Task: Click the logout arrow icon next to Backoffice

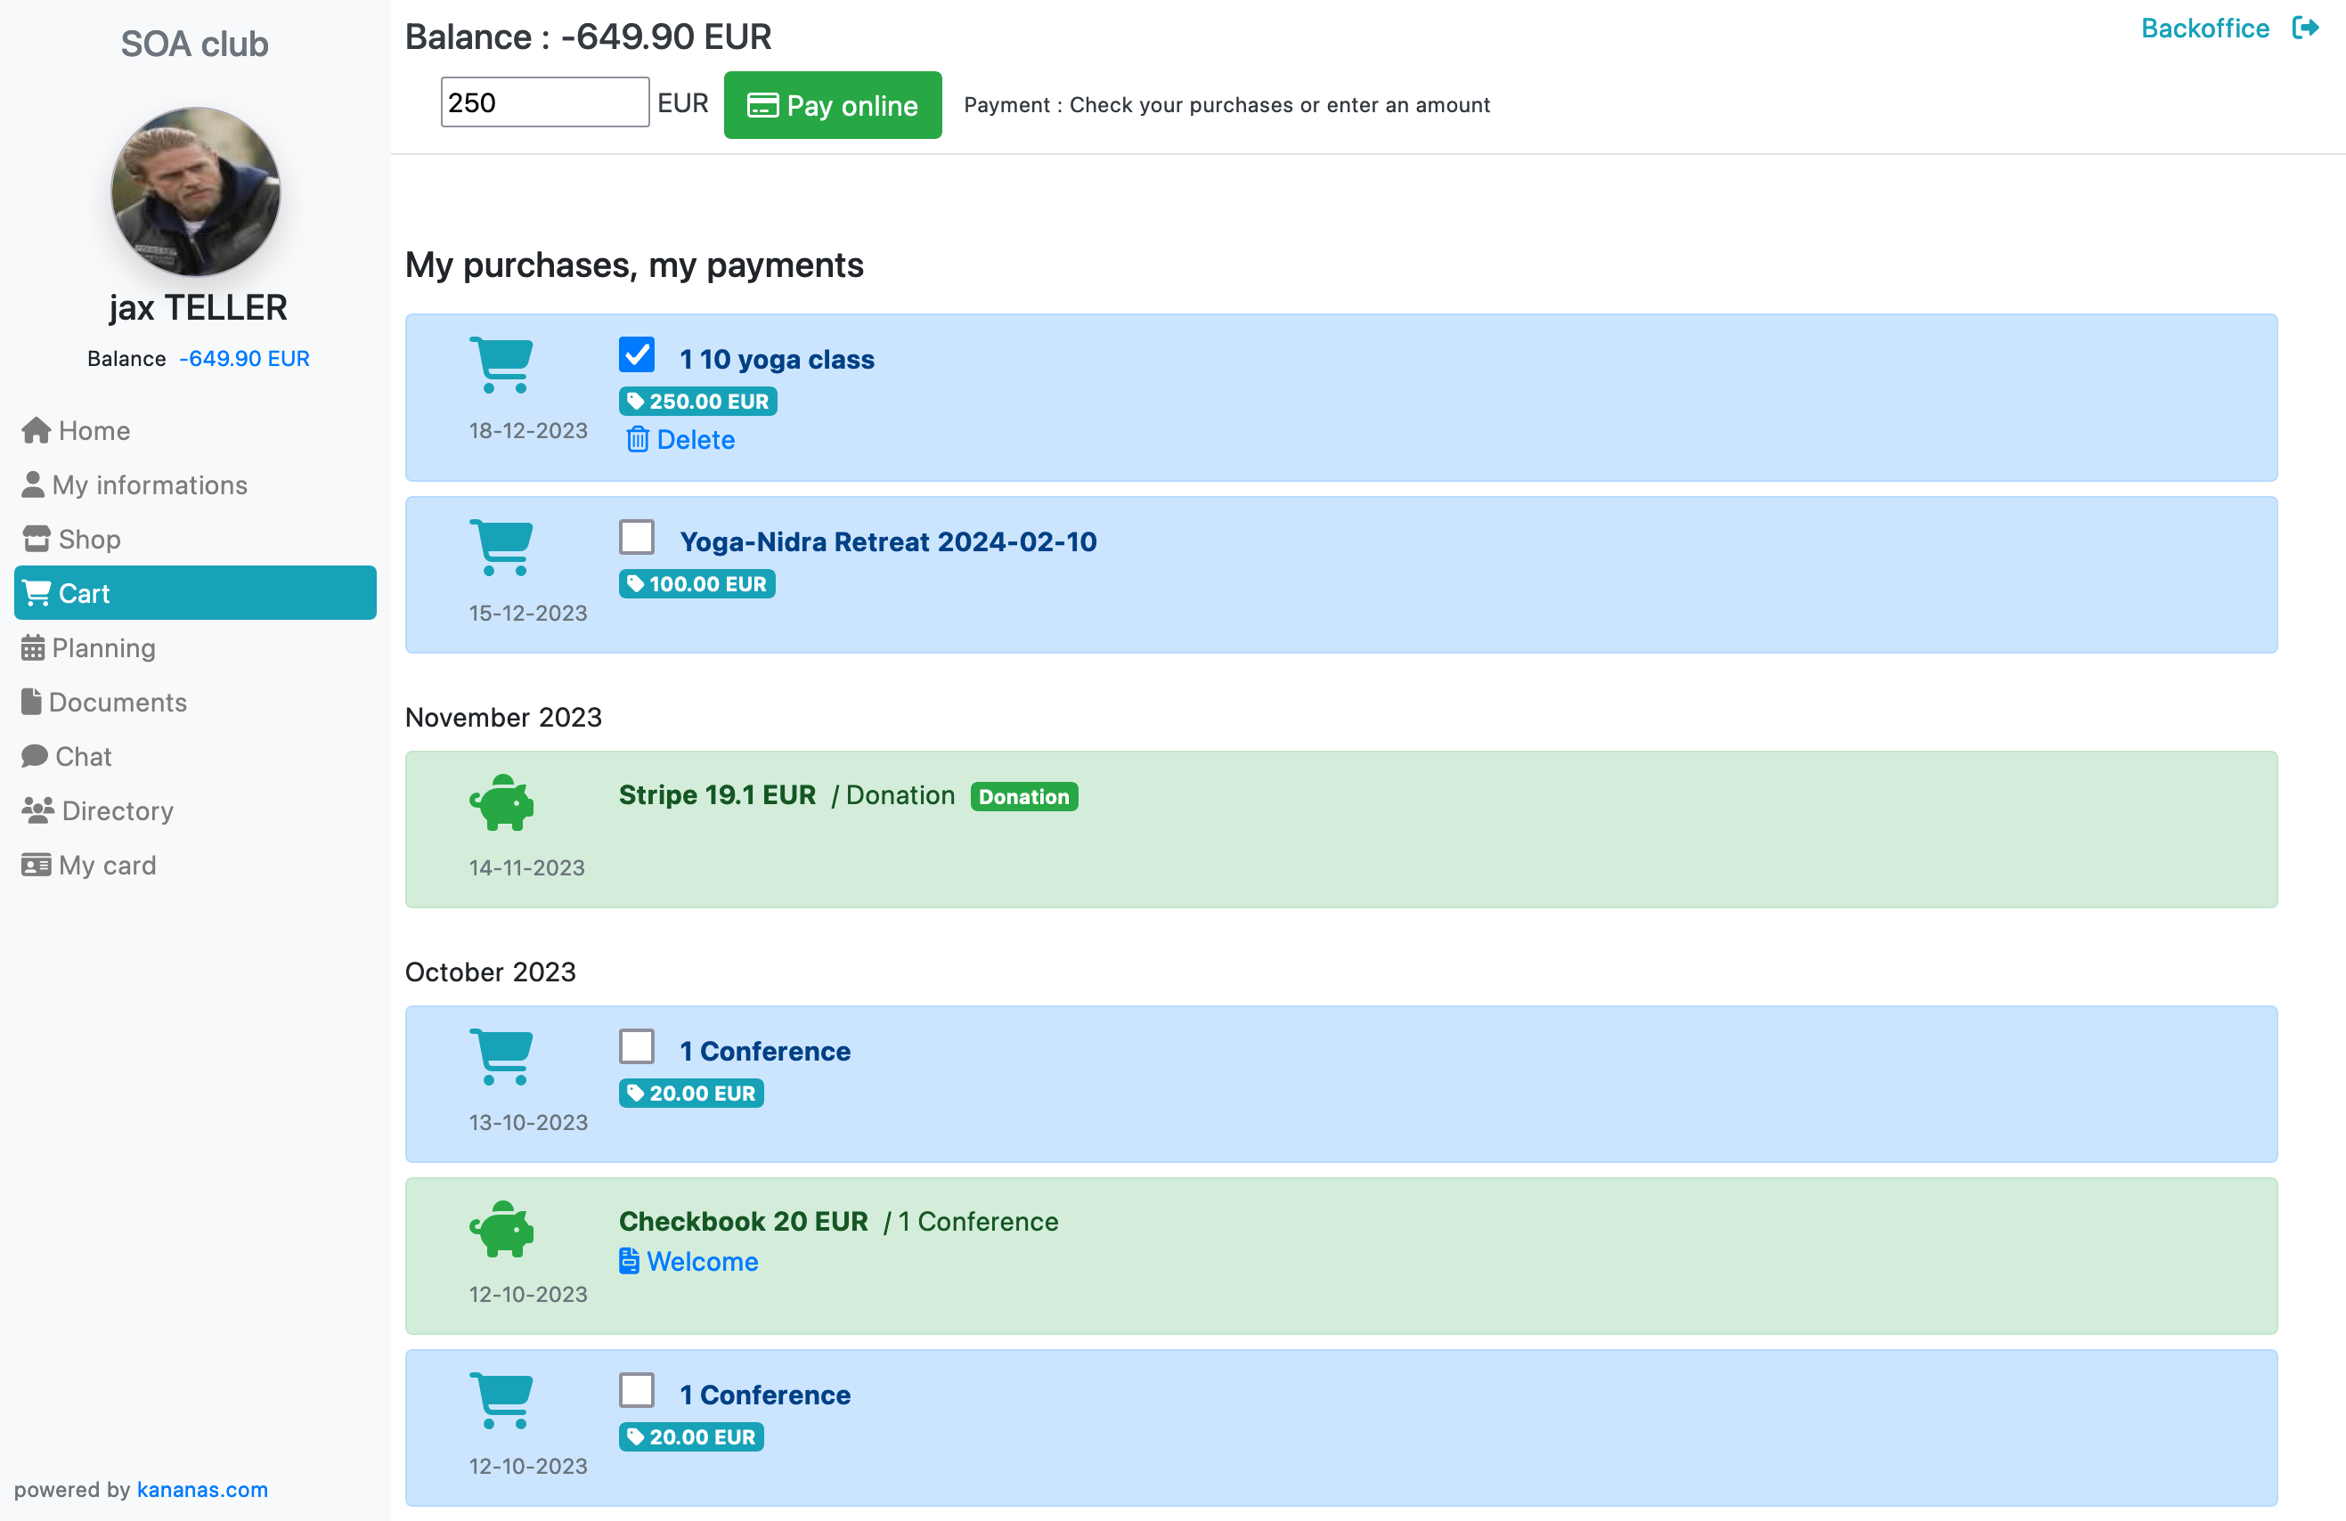Action: pyautogui.click(x=2305, y=28)
